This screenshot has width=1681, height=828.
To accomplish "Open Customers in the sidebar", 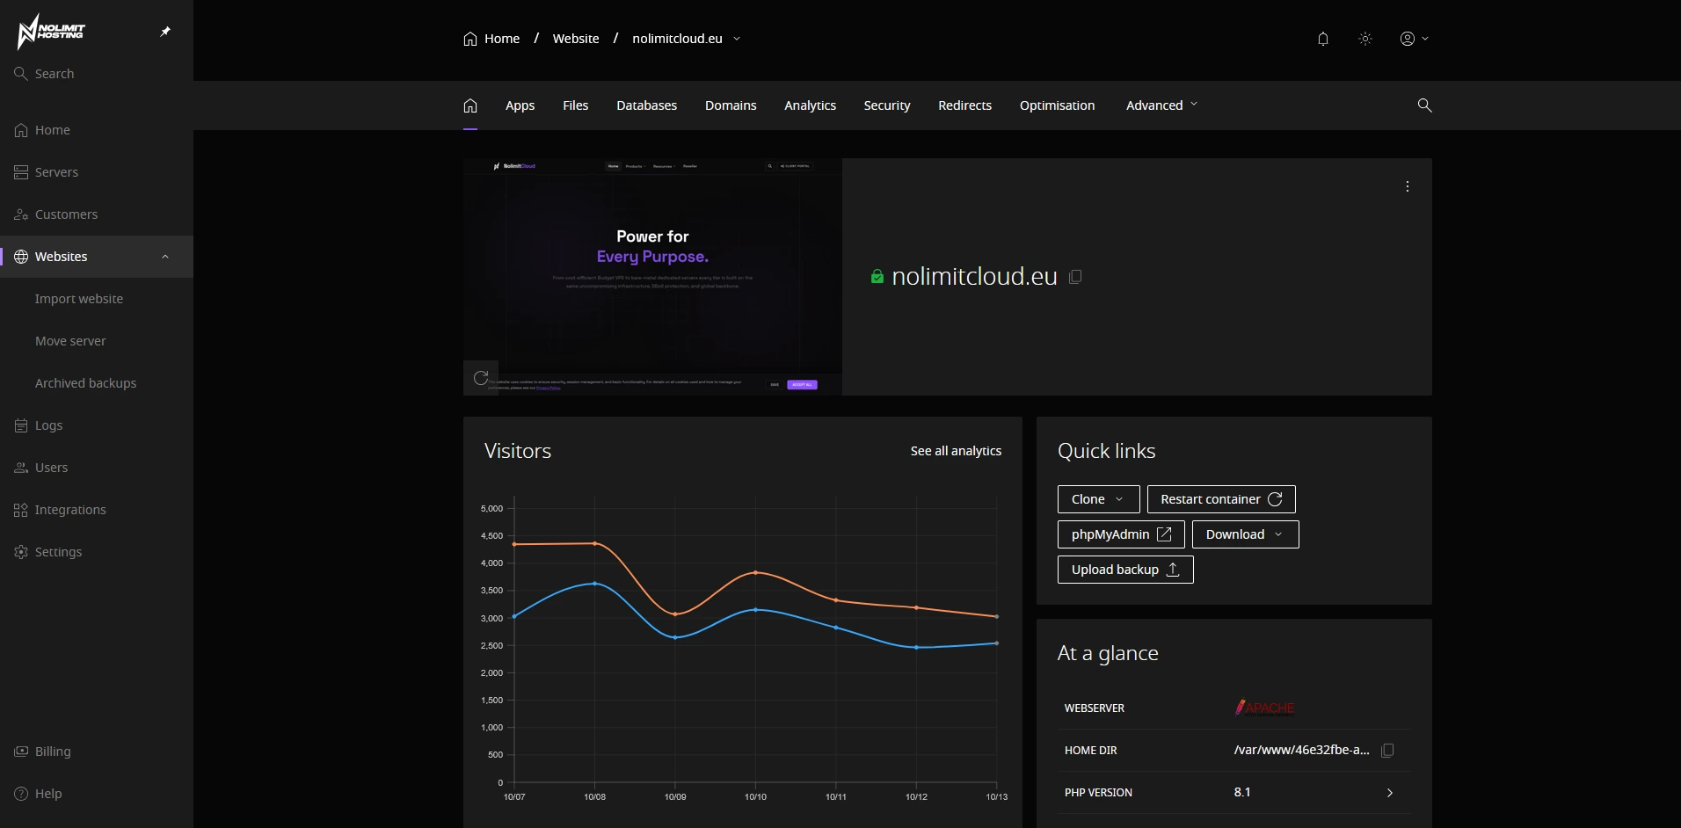I will coord(97,214).
